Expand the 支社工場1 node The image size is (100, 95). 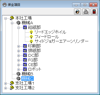[x=6, y=83]
